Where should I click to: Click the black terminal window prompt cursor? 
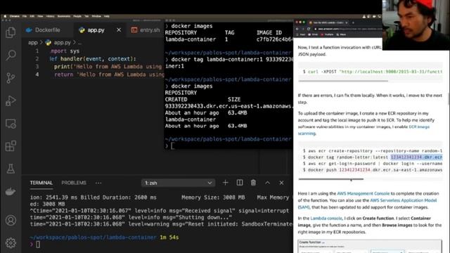(x=172, y=145)
